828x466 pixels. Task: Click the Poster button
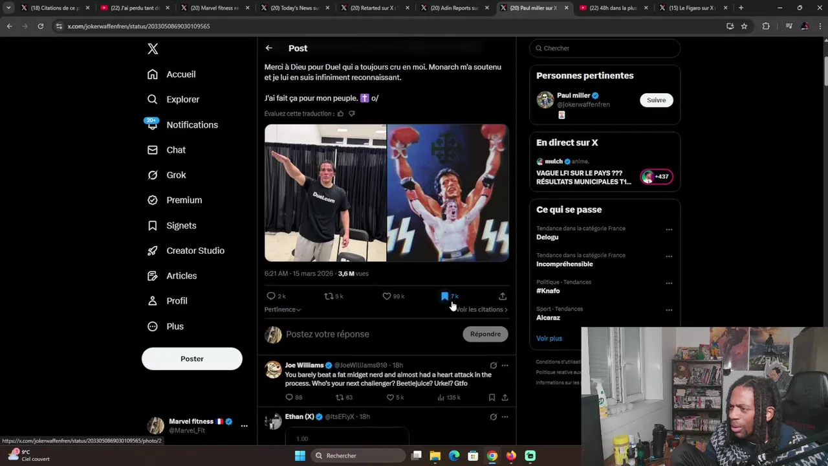click(192, 359)
